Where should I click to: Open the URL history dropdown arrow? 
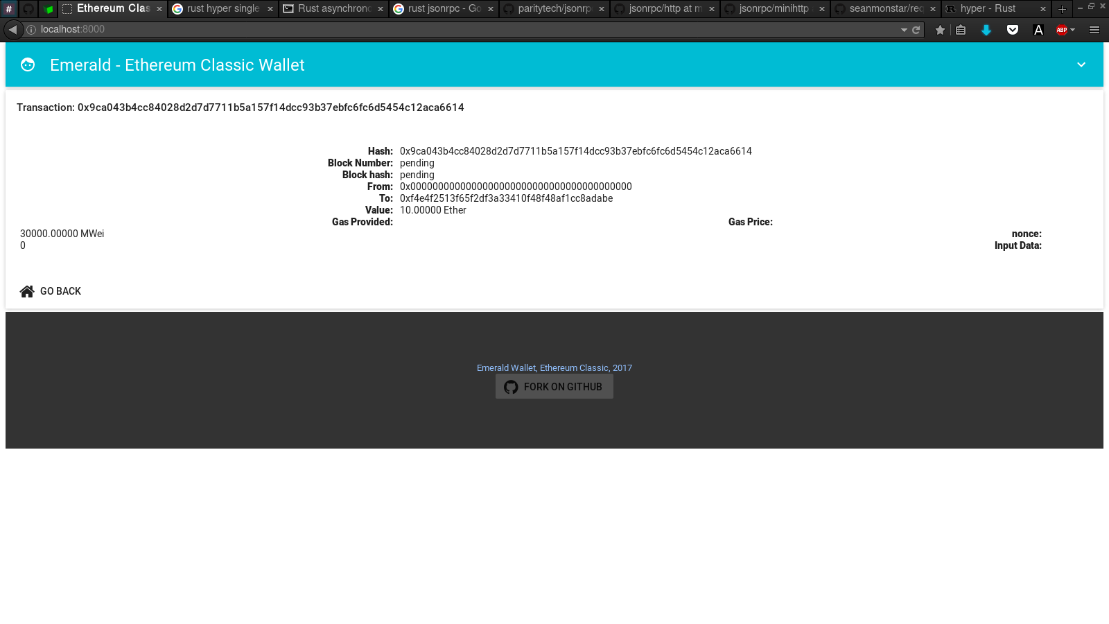click(x=904, y=30)
